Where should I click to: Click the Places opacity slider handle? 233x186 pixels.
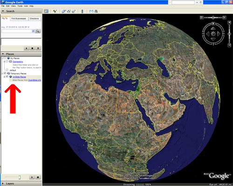coord(20,177)
